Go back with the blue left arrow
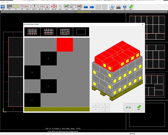The height and width of the screenshot is (135, 168). tap(85, 7)
